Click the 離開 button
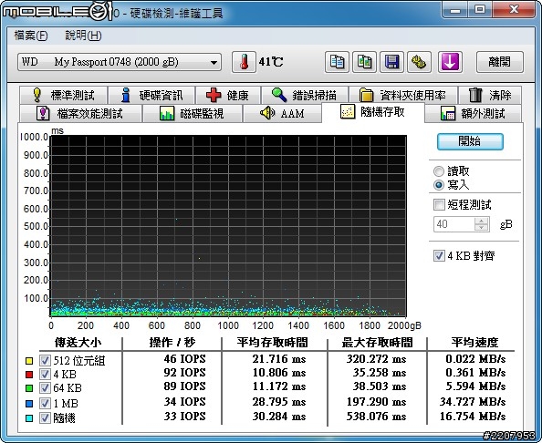Image resolution: width=542 pixels, height=443 pixels. click(x=499, y=62)
